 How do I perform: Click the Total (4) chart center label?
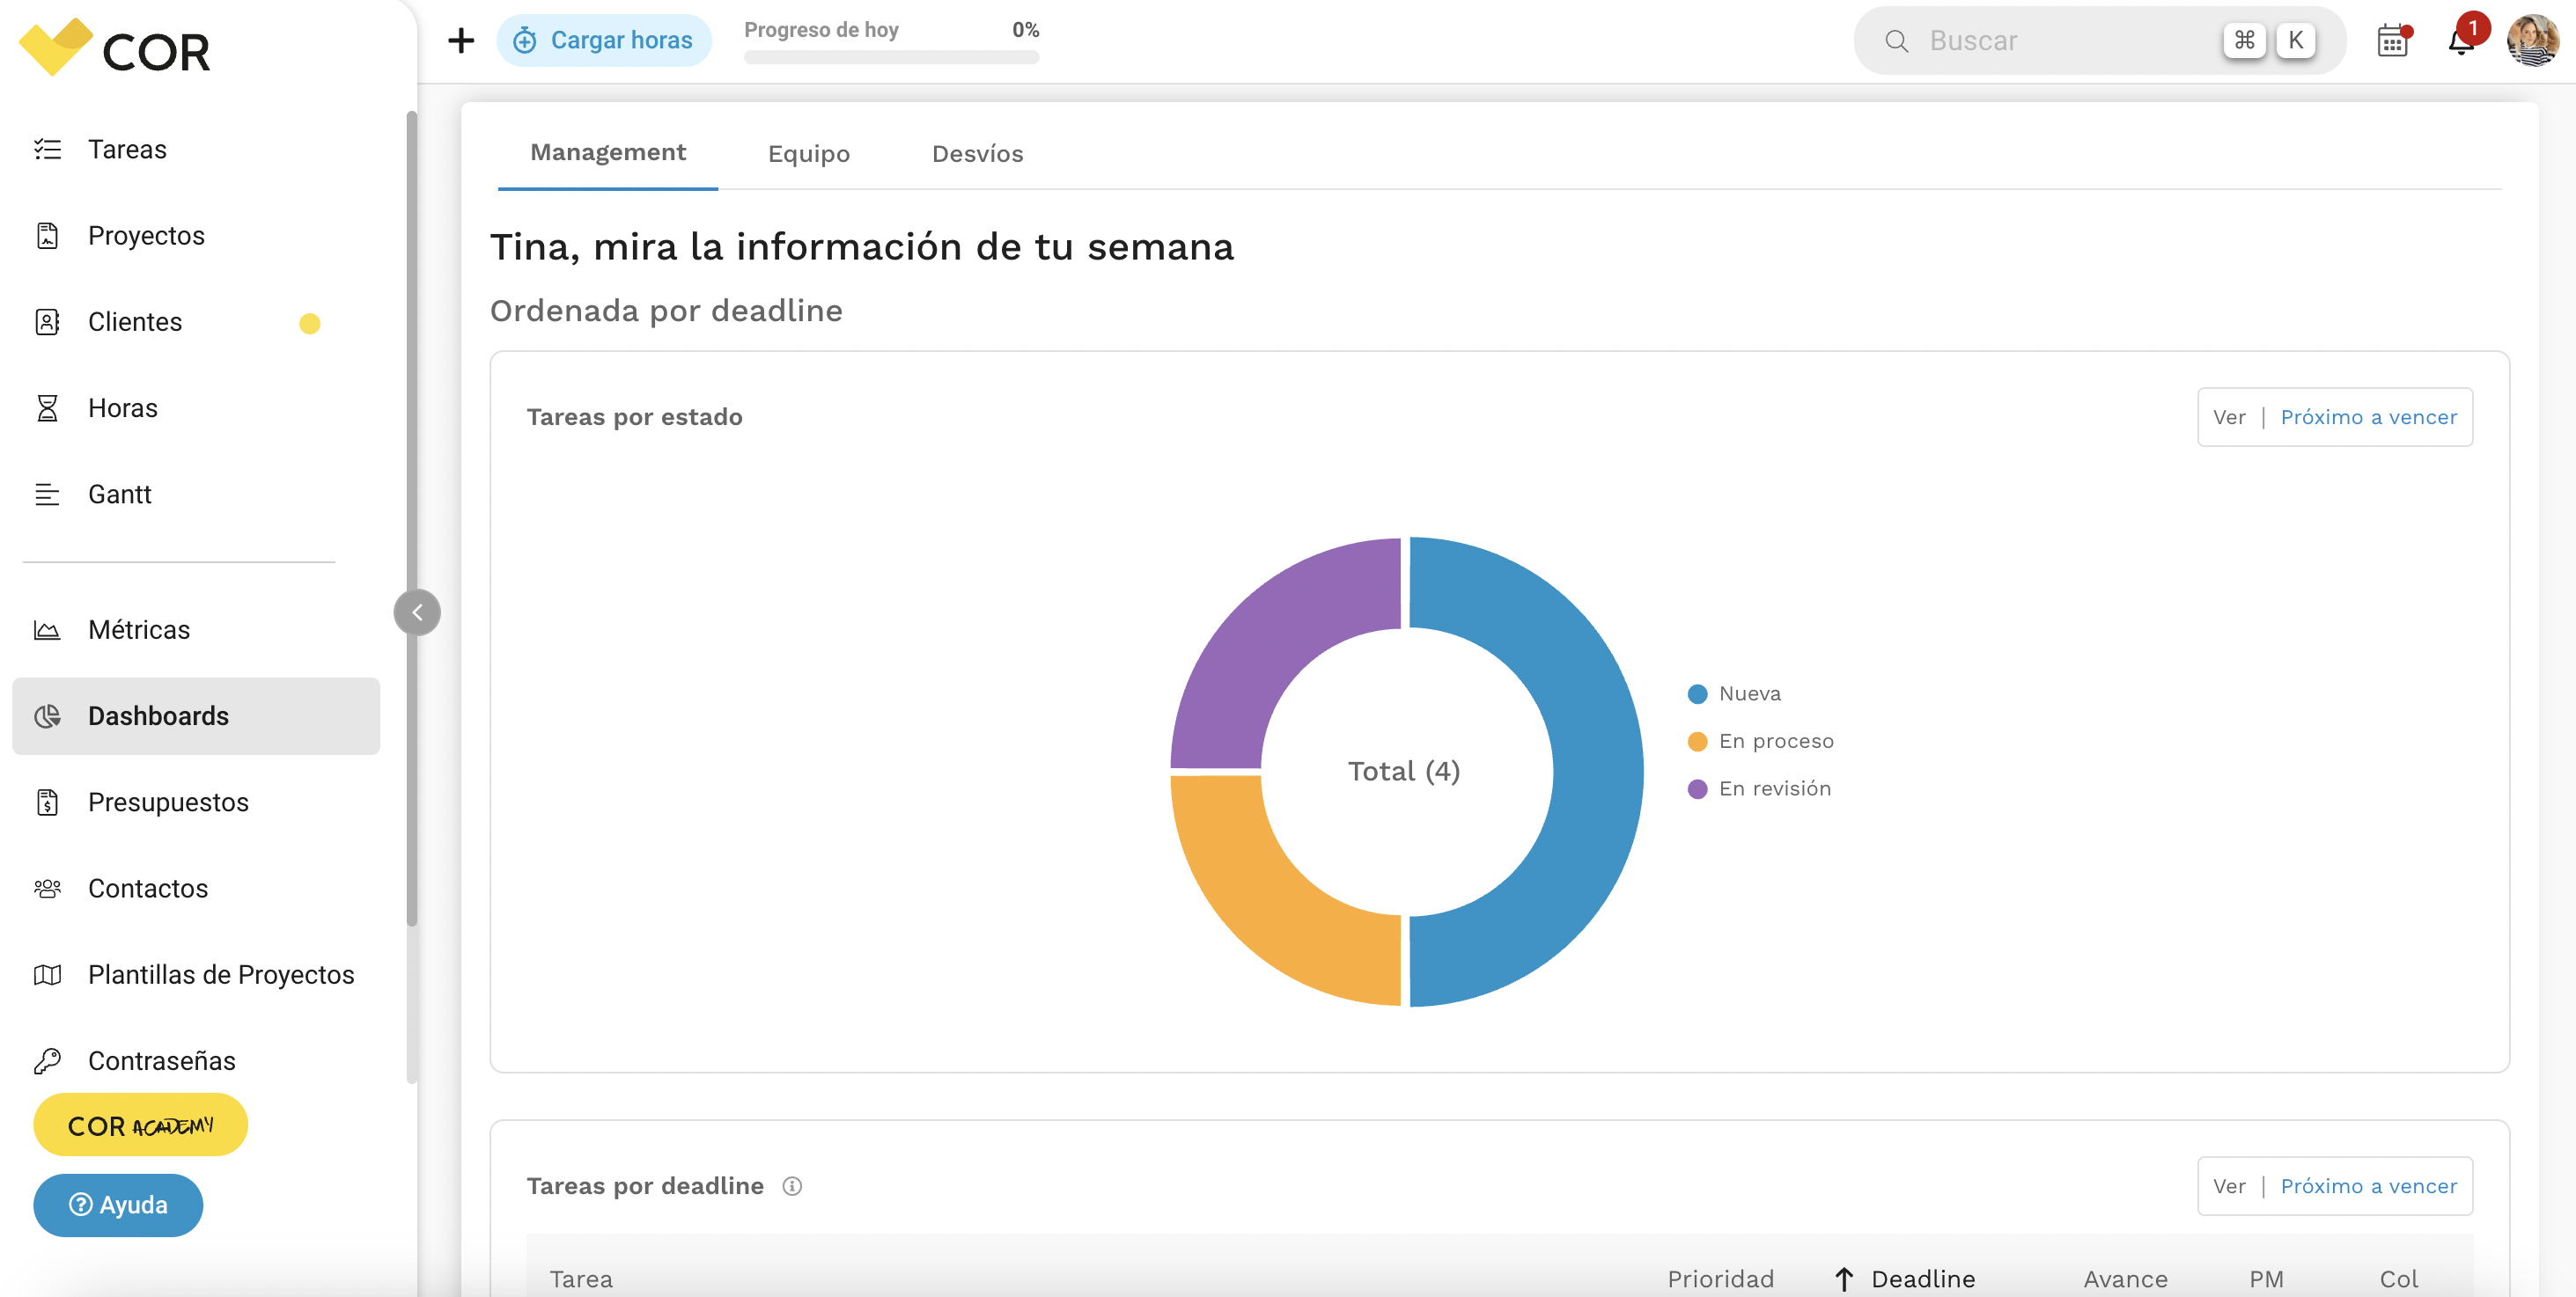(1404, 771)
